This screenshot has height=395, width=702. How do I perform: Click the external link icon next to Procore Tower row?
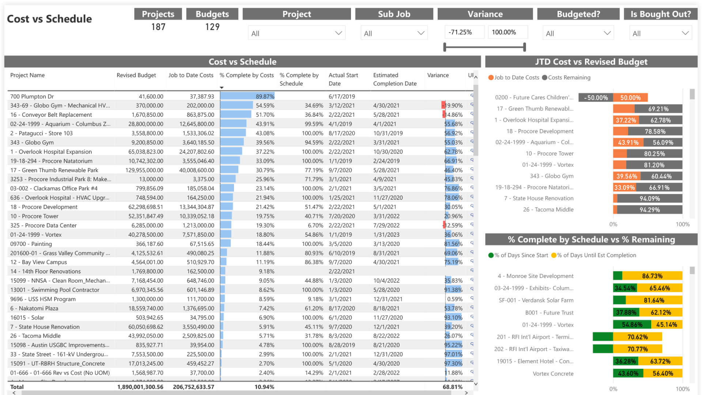[x=473, y=216]
